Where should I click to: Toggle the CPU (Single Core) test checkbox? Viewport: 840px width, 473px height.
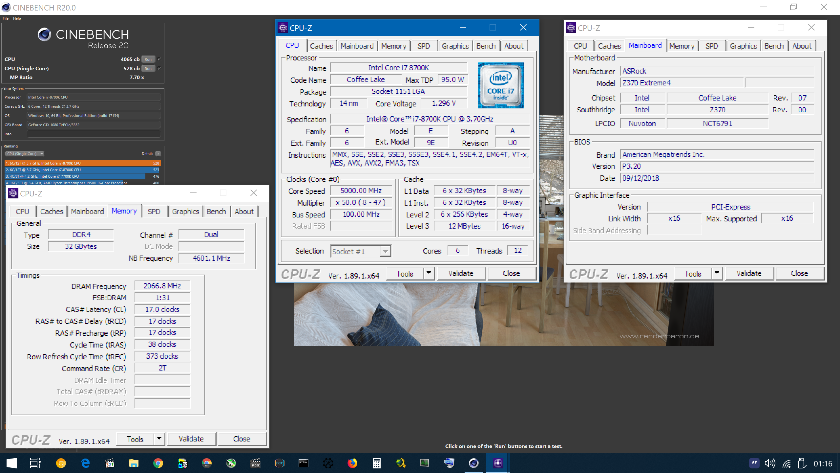(159, 68)
